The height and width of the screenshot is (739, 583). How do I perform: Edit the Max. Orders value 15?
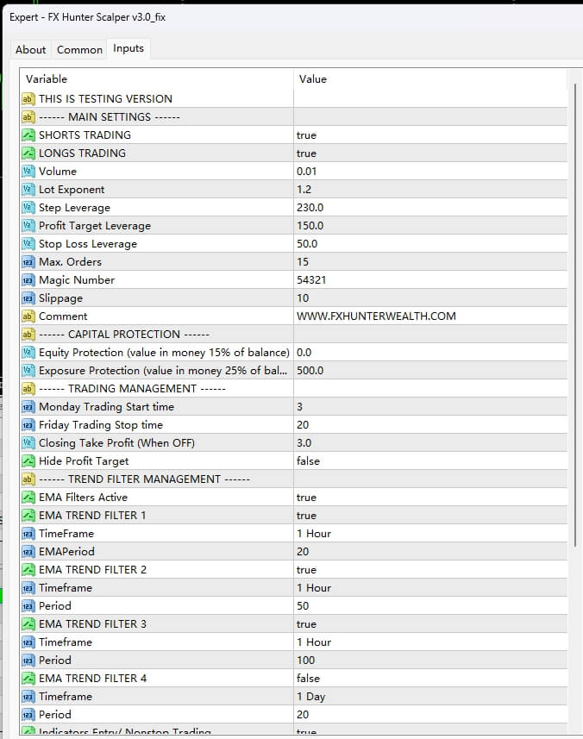coord(429,262)
